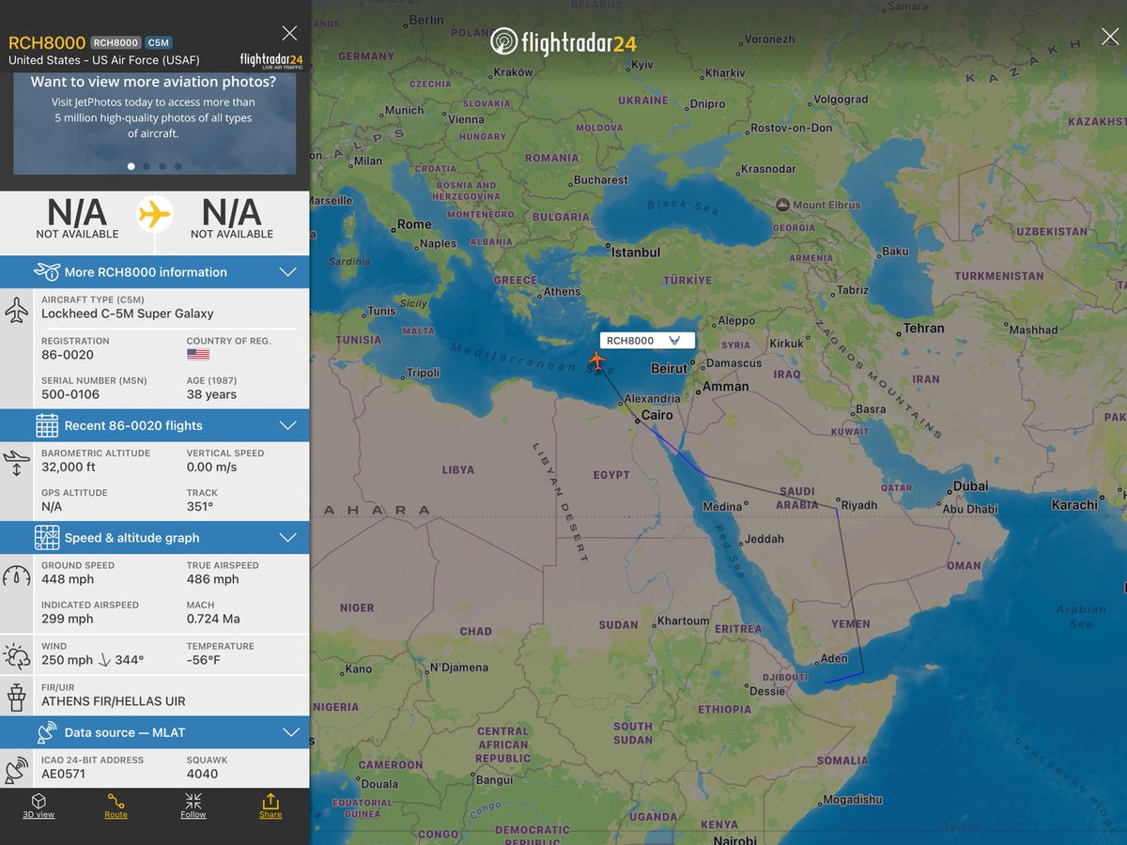This screenshot has height=845, width=1127.
Task: Click indicated airspeed 299 mph
Action: (x=68, y=619)
